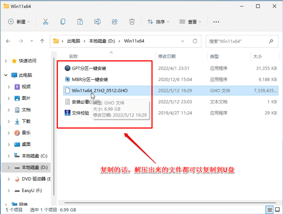283x214 pixels.
Task: Click the Paste icon in the toolbar
Action: [x=80, y=22]
